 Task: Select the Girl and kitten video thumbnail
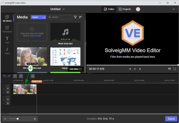point(32,57)
